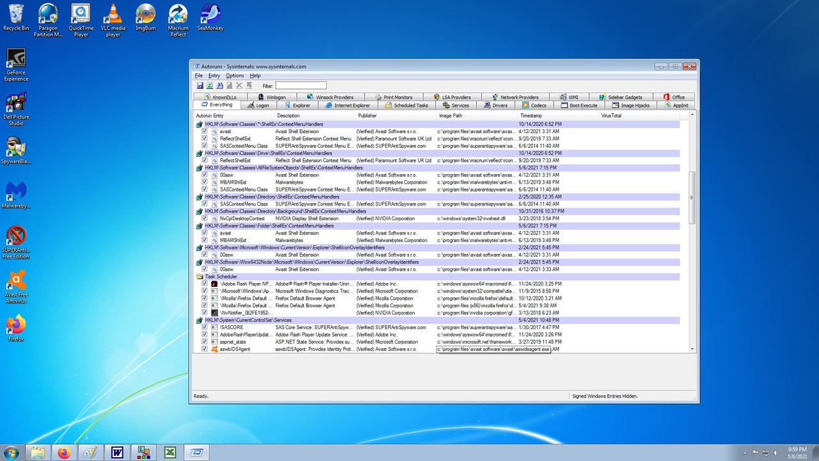The width and height of the screenshot is (819, 461).
Task: Select Dell Picture Studio desktop icon
Action: point(16,109)
